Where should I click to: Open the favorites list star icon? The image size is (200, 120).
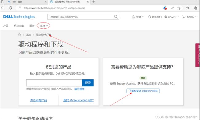pos(188,8)
